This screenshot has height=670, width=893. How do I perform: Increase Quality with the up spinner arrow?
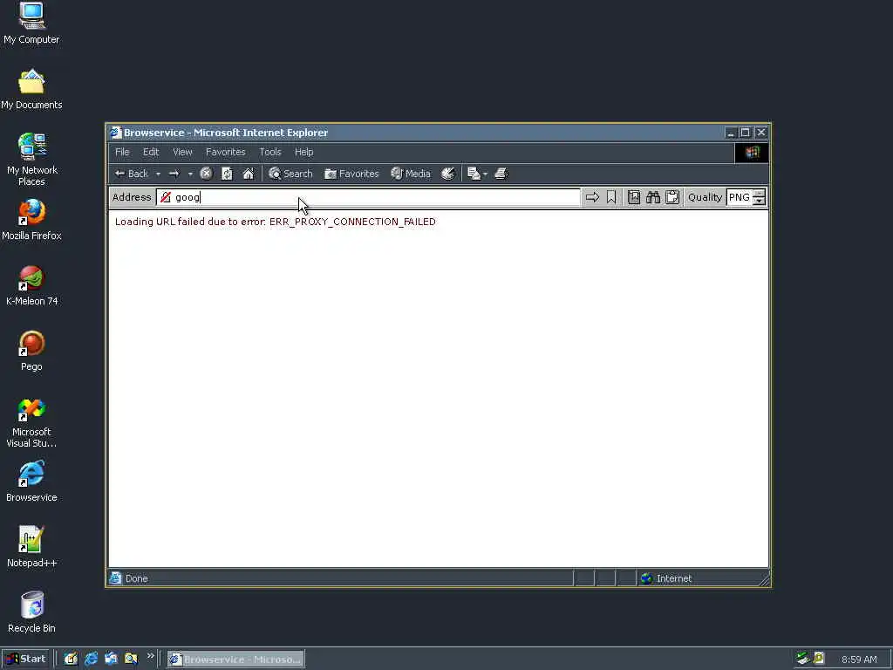[760, 194]
